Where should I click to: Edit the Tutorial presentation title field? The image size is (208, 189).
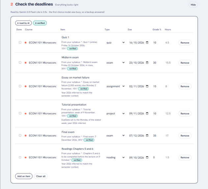click(81, 105)
